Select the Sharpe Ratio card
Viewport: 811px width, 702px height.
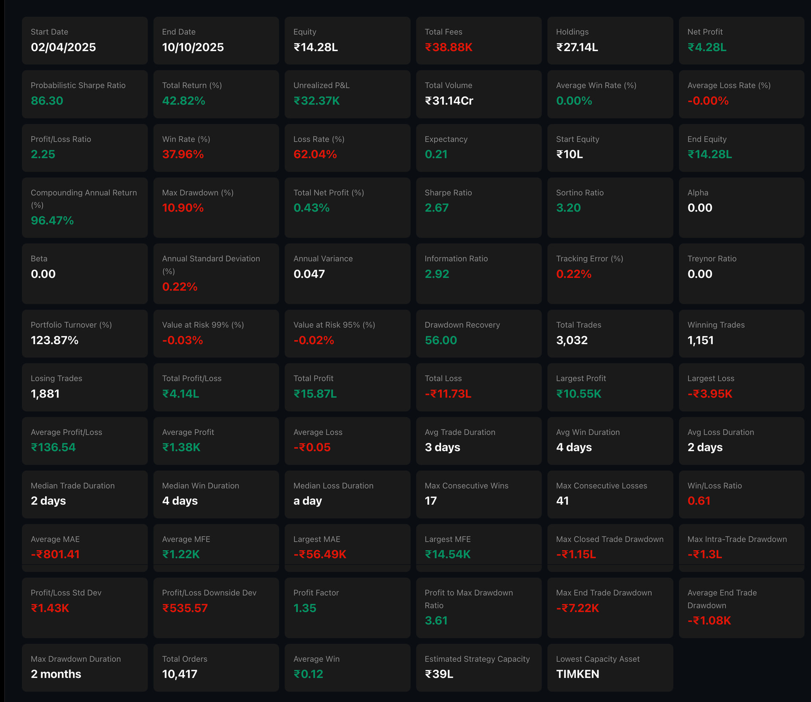coord(479,207)
